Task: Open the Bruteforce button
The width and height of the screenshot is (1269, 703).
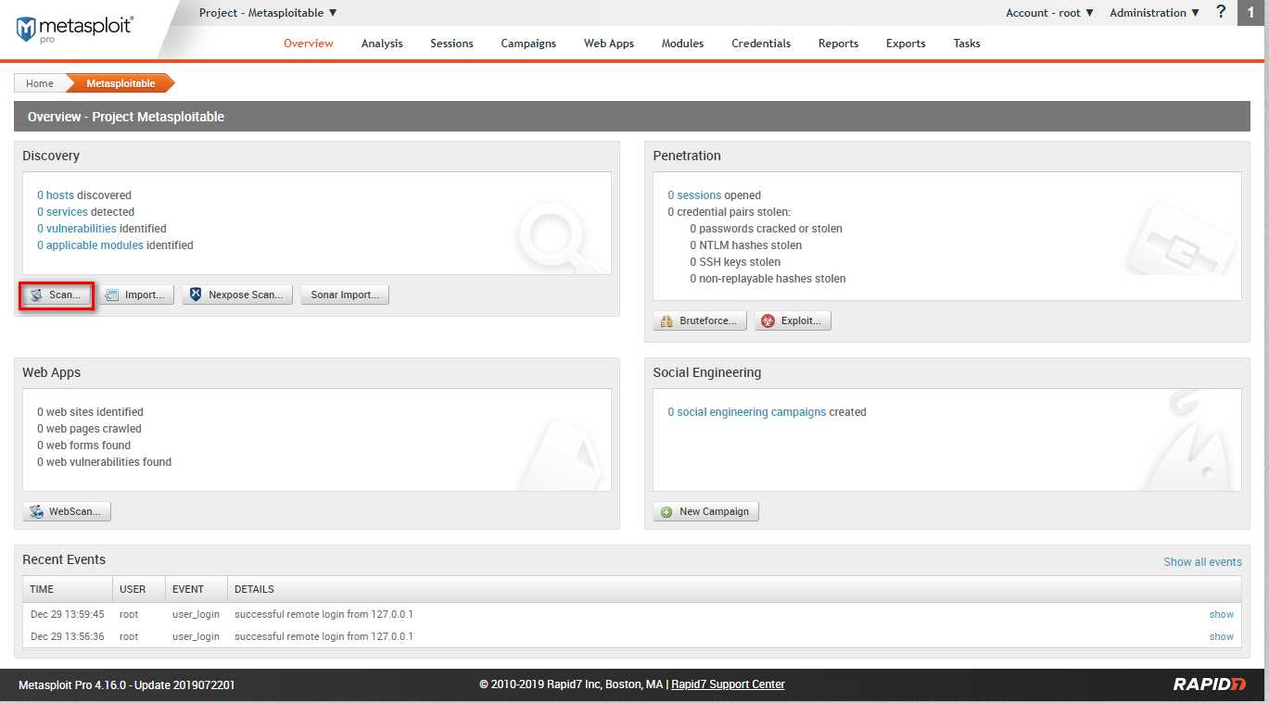Action: (x=700, y=321)
